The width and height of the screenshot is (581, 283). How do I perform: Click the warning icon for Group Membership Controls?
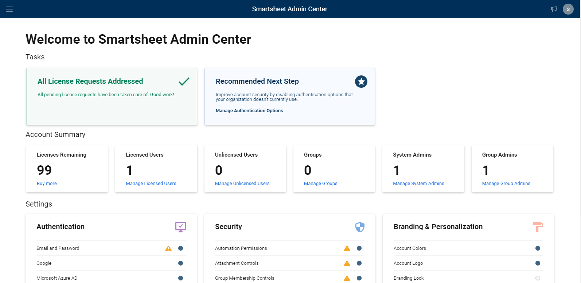347,278
